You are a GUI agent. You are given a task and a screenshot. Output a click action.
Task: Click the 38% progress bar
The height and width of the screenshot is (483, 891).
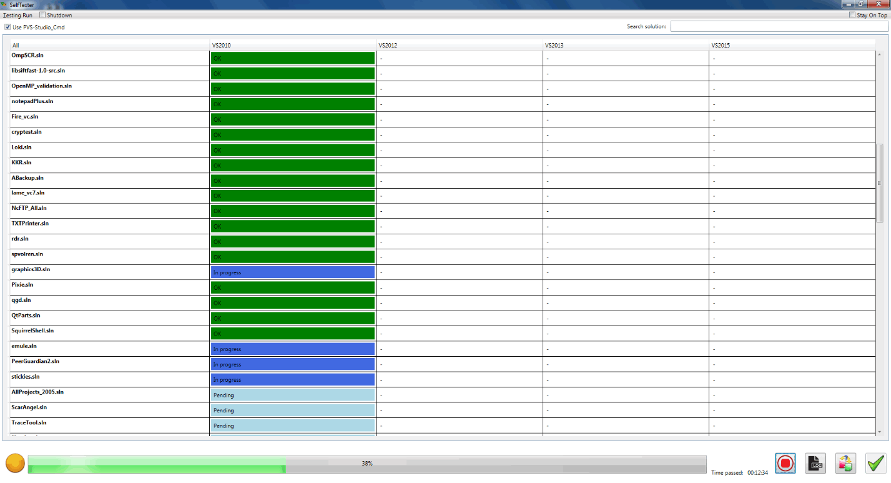[367, 464]
